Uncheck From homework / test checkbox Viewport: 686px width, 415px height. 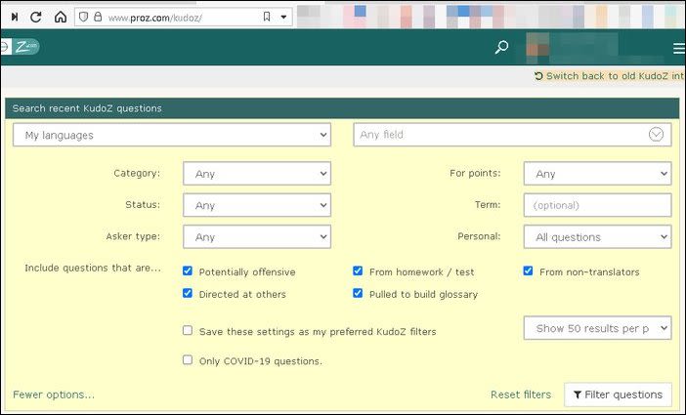click(x=358, y=270)
